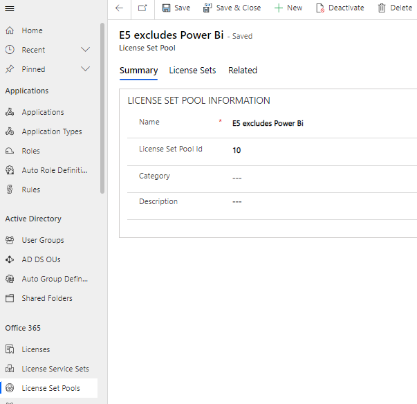Viewport: 417px width, 404px height.
Task: Click the sidebar vertical scrollbar
Action: 103,104
